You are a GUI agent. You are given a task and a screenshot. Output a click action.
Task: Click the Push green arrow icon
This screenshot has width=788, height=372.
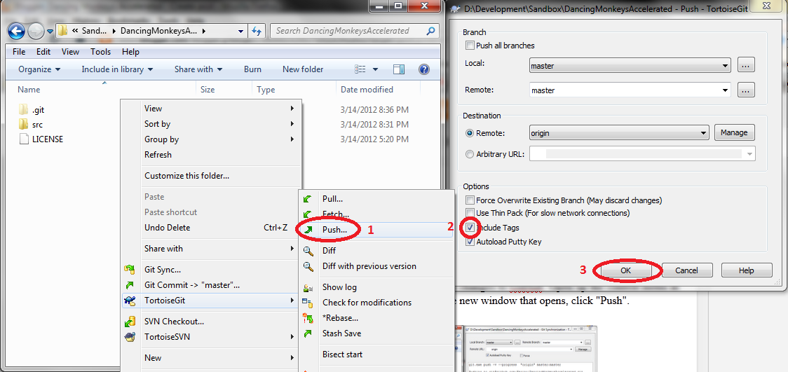tap(308, 229)
